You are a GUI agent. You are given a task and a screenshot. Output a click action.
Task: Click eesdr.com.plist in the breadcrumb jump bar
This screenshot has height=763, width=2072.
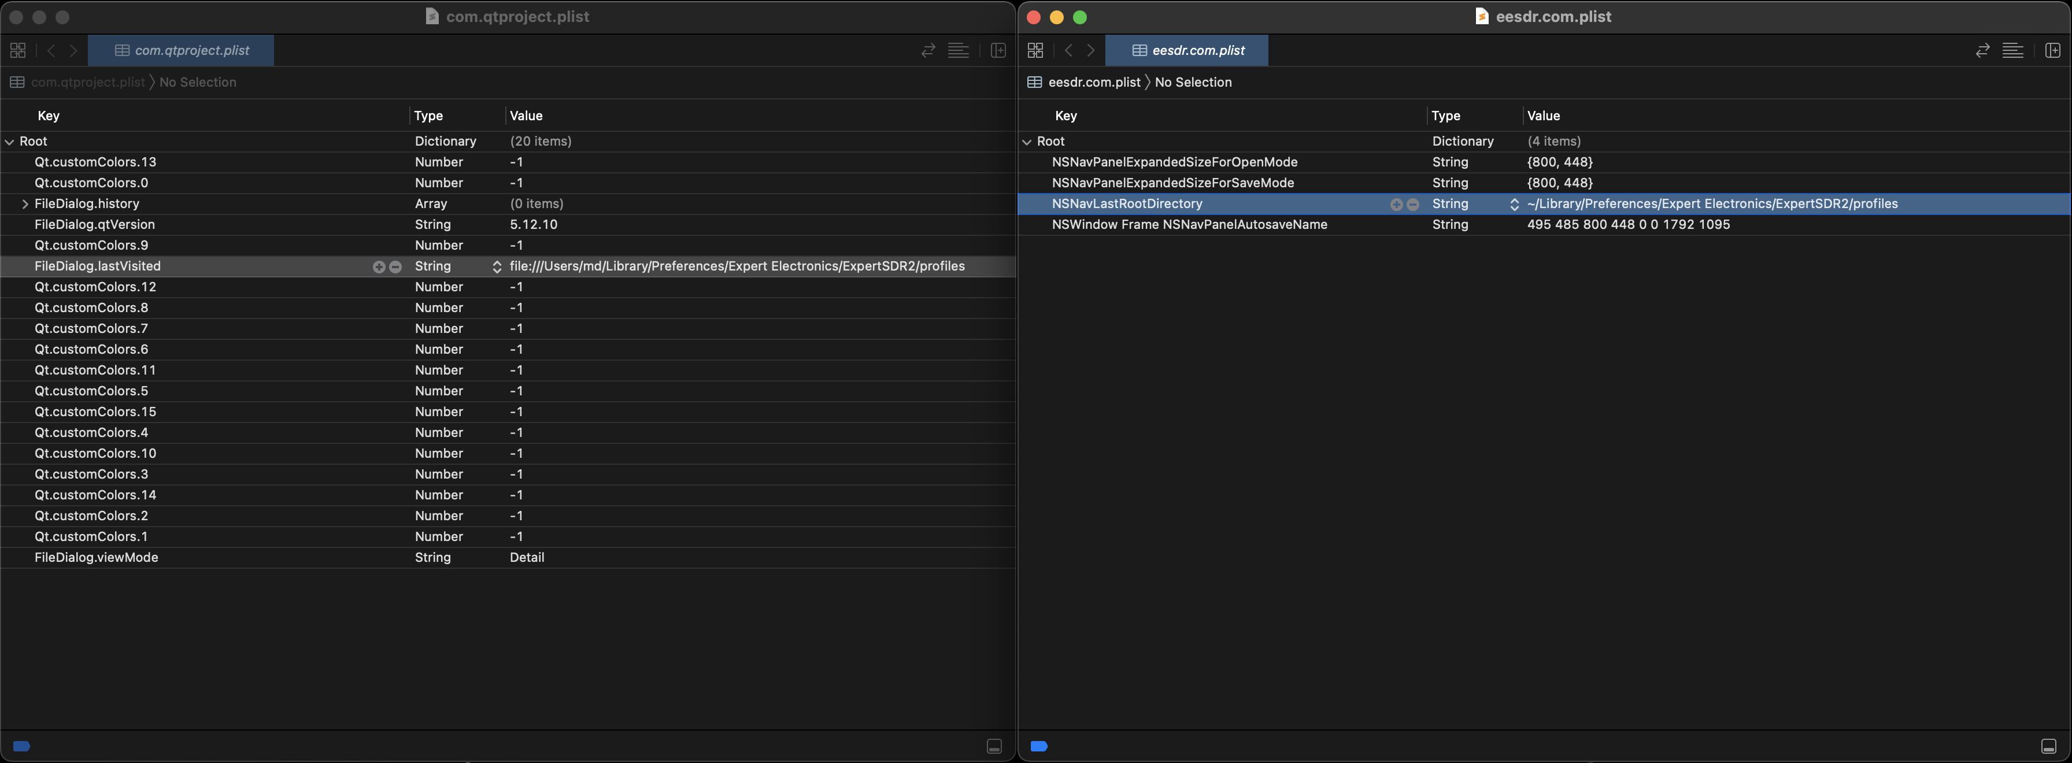tap(1094, 82)
